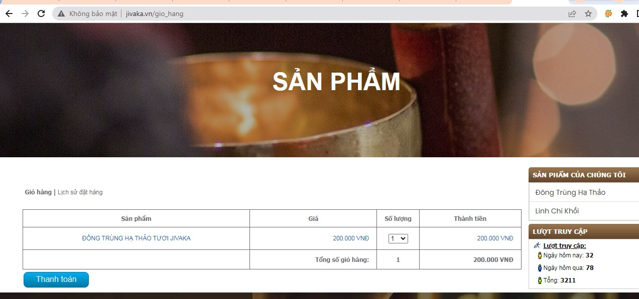The height and width of the screenshot is (299, 639).
Task: Open the quantity dropdown showing 1
Action: 398,239
